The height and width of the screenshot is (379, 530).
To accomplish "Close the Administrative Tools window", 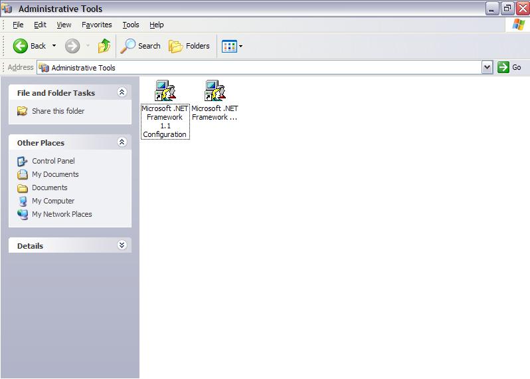I will click(523, 9).
